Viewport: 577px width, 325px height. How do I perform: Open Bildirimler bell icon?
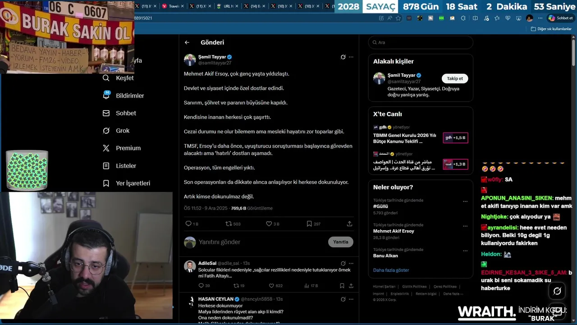tap(106, 96)
